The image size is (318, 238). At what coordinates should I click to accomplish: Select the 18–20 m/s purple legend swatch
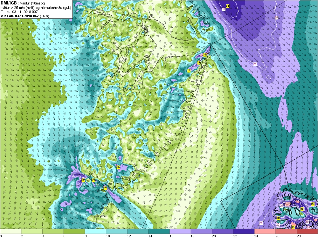pyautogui.click(x=201, y=231)
